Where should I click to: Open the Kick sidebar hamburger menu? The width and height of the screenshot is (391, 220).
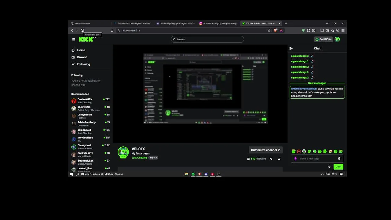[74, 39]
